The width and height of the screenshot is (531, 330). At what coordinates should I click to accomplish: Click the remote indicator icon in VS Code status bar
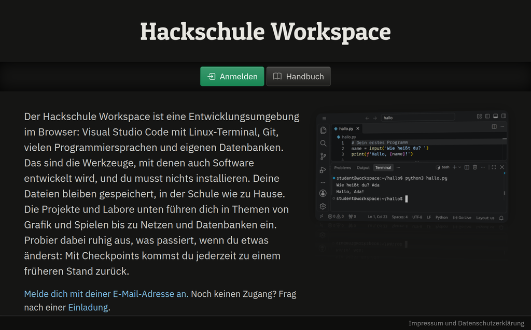click(322, 216)
